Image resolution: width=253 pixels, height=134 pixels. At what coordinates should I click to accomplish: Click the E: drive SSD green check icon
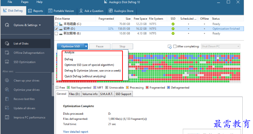click(x=173, y=33)
